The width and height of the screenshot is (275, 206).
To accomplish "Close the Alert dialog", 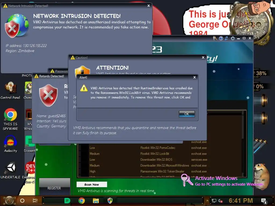I will (194, 77).
